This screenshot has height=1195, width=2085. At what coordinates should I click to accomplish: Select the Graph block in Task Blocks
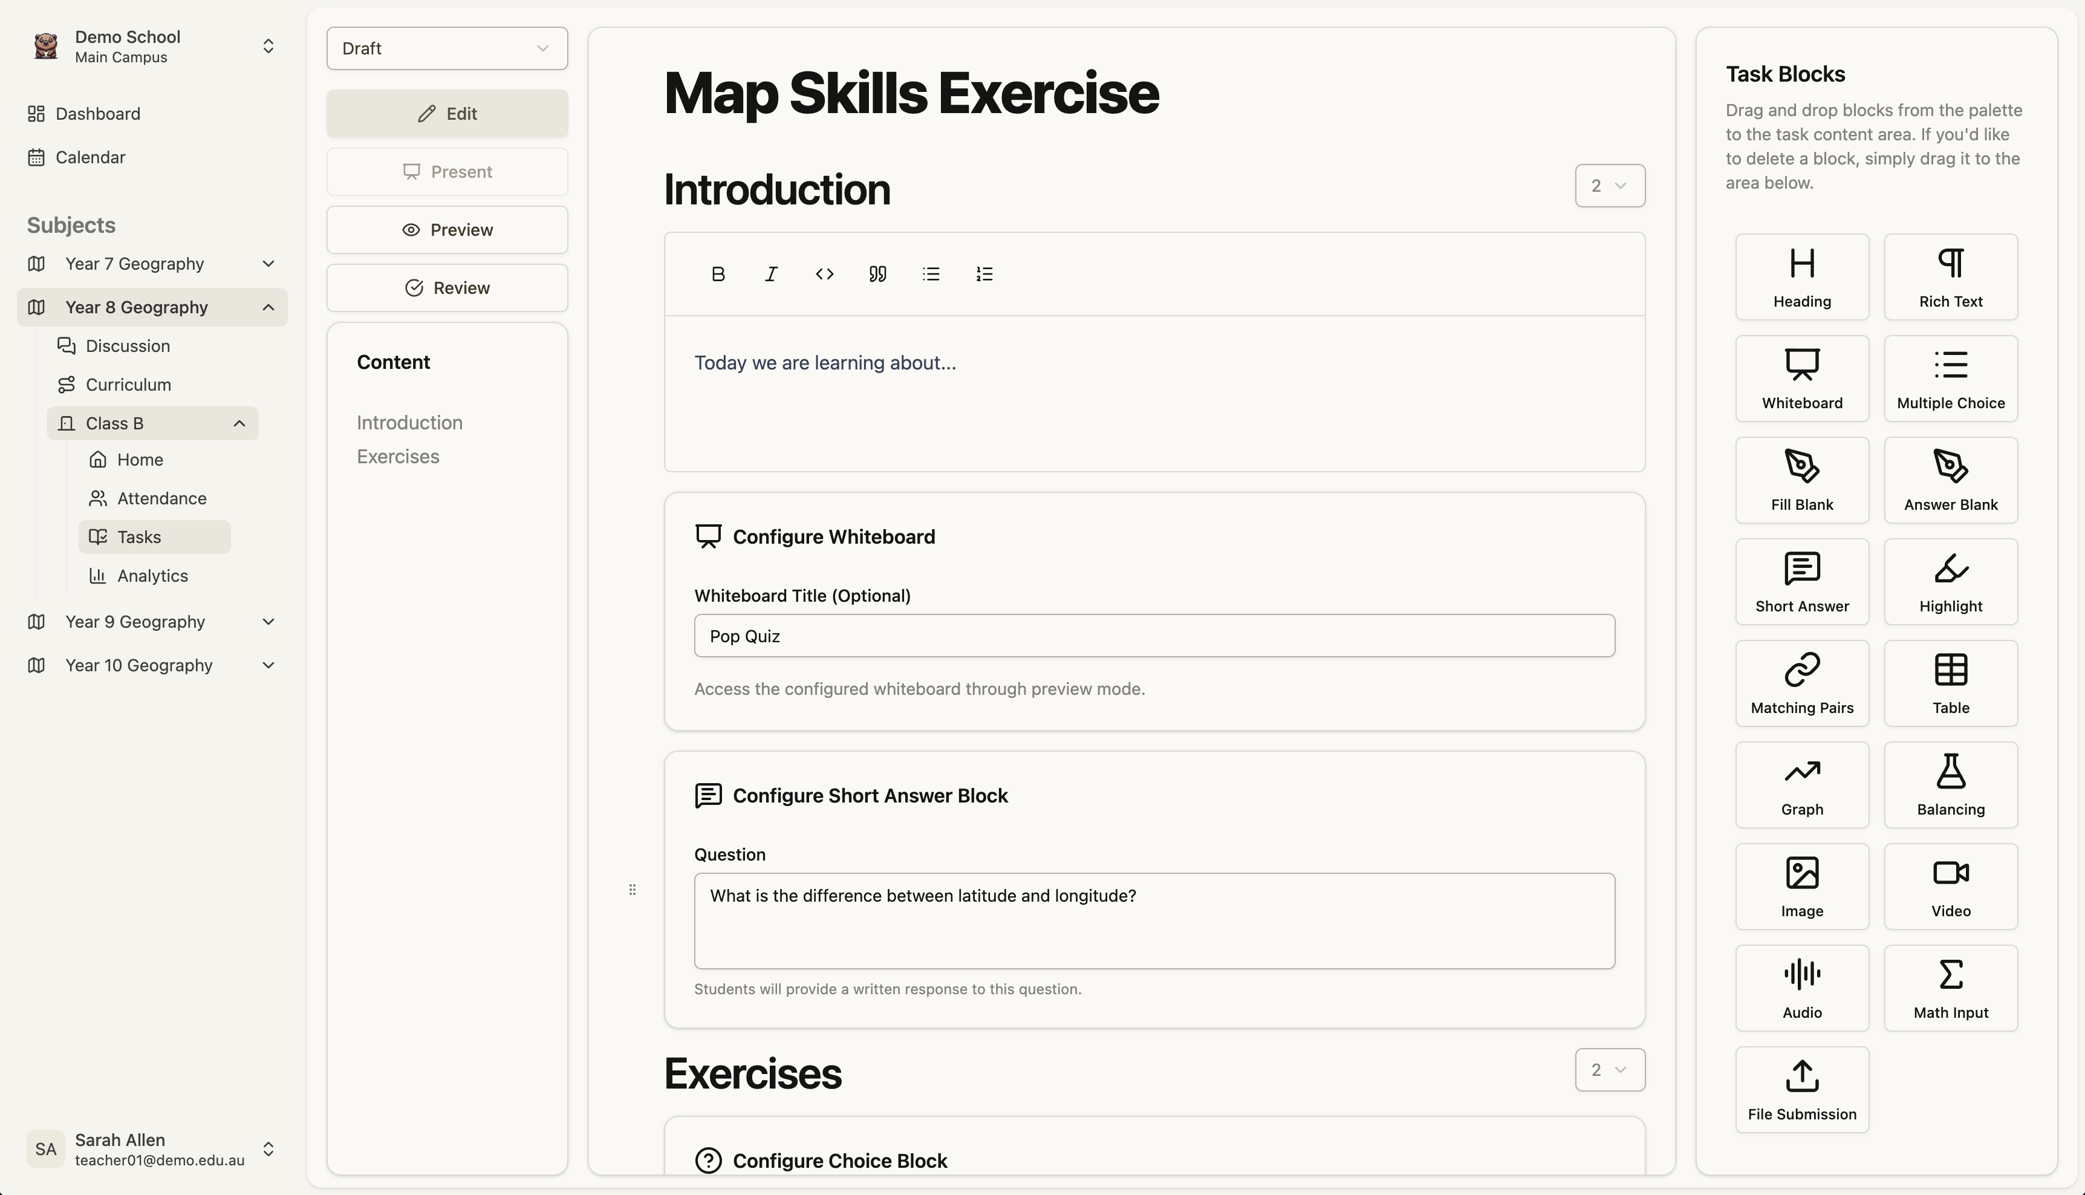tap(1802, 784)
